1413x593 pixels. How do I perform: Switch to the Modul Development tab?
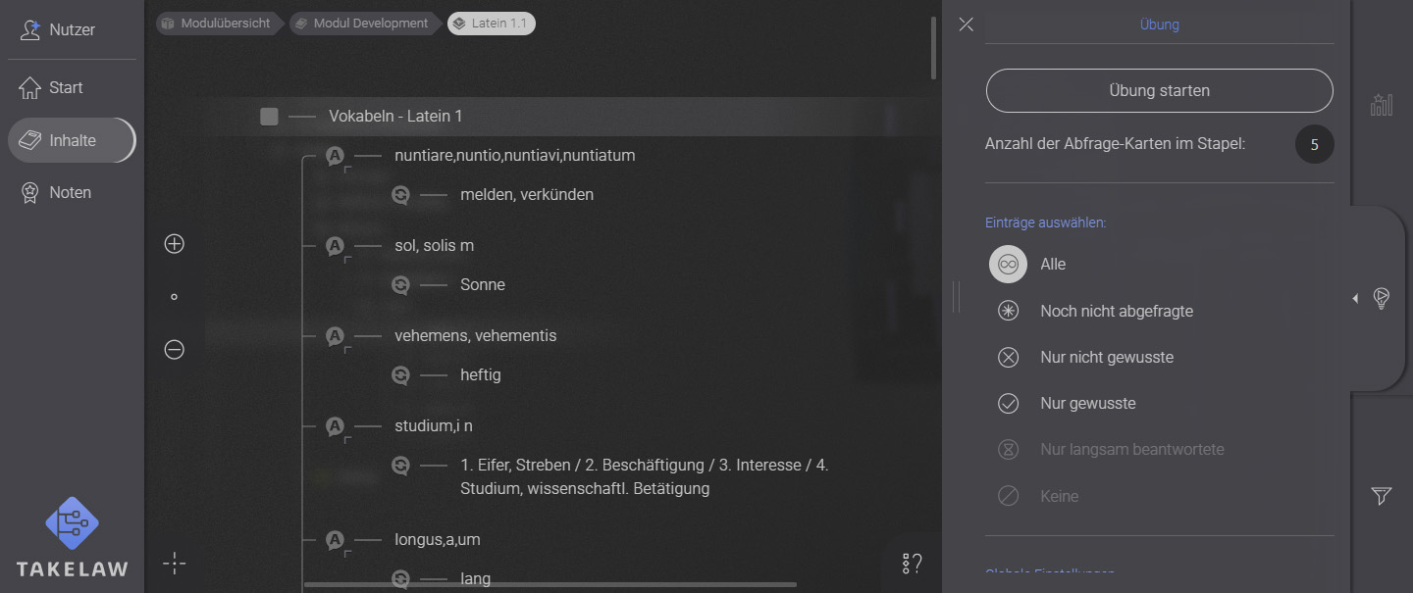coord(364,23)
